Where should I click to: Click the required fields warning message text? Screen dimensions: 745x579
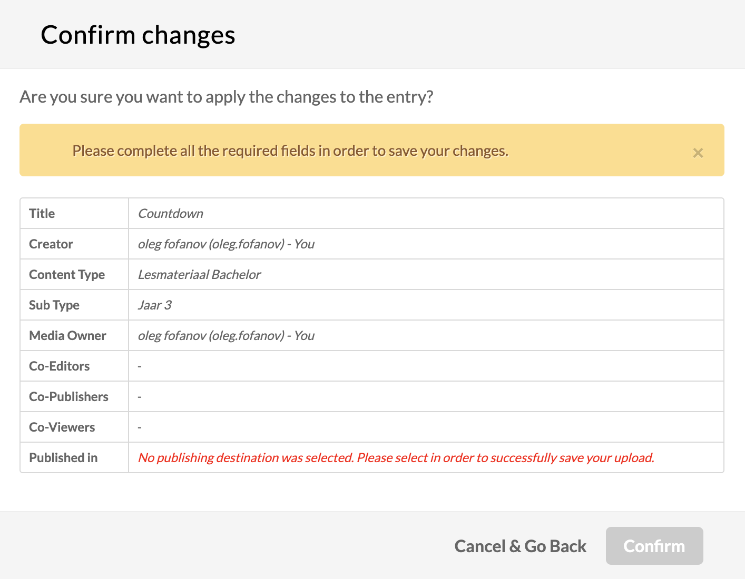290,151
